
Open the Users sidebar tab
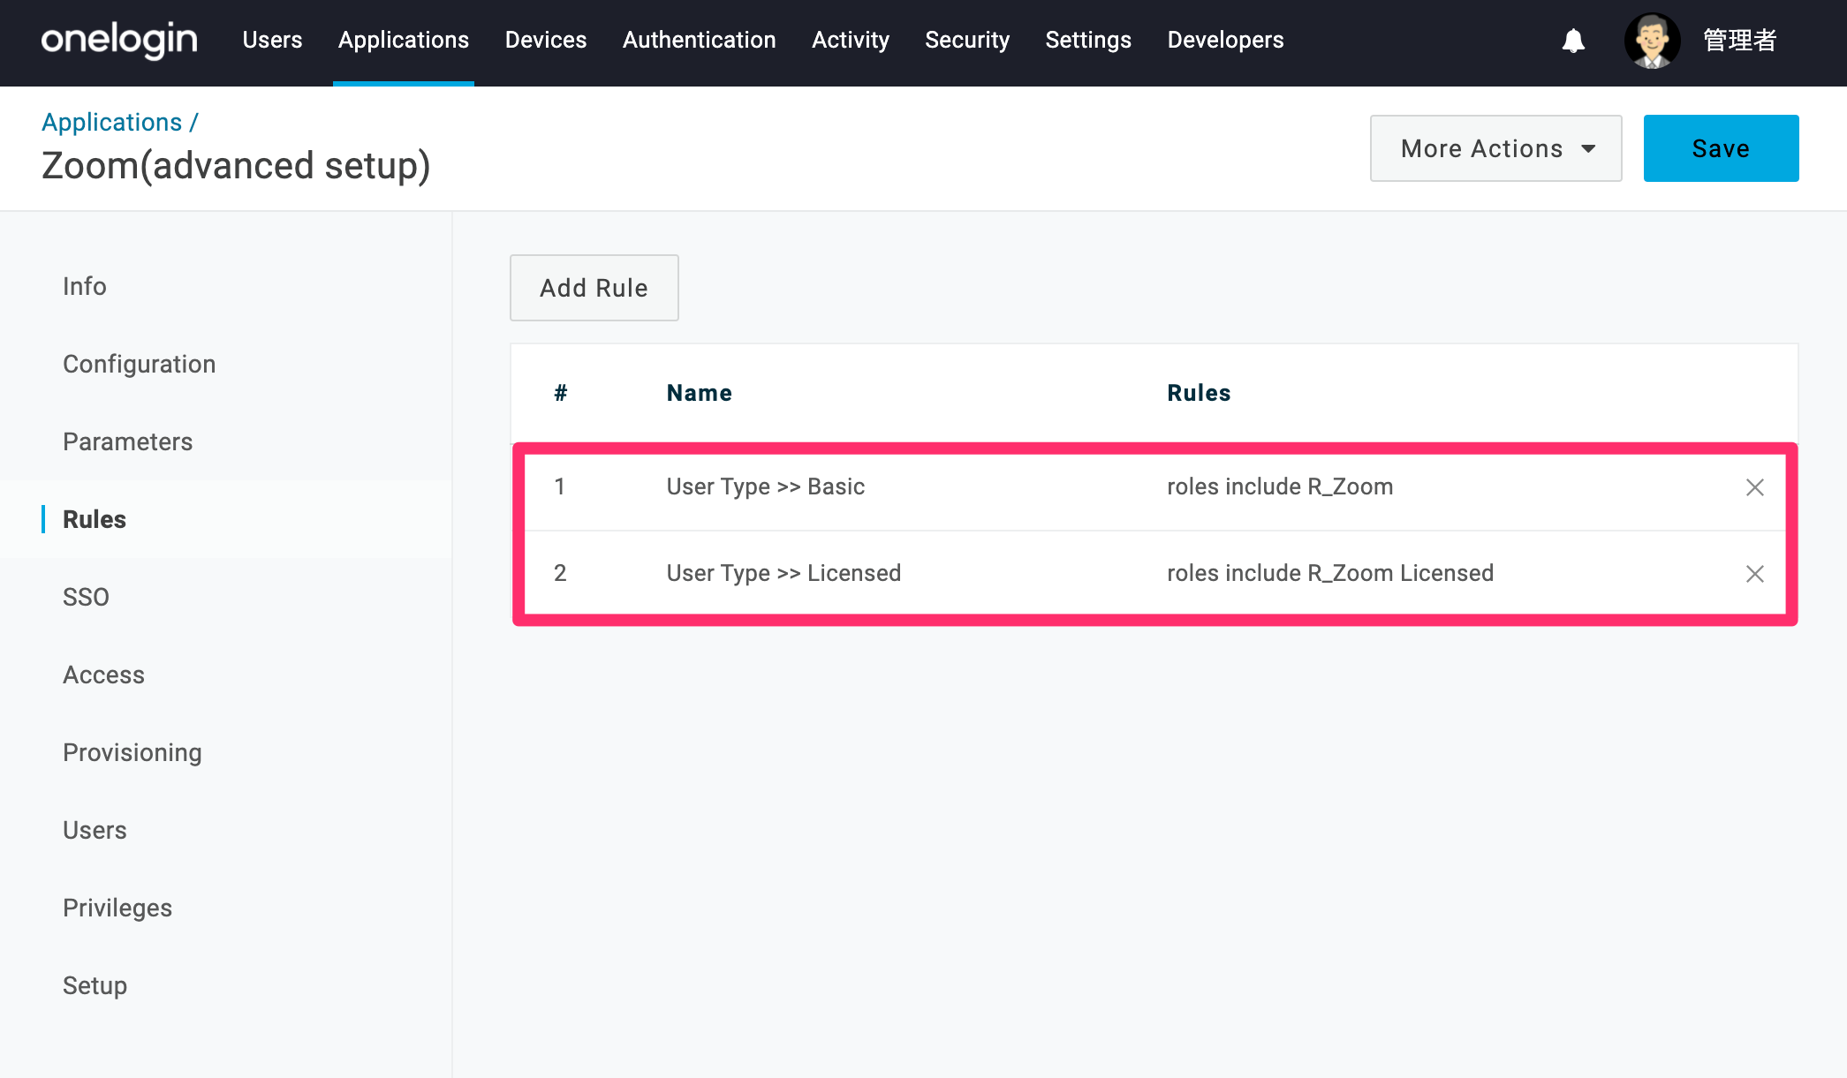[95, 830]
